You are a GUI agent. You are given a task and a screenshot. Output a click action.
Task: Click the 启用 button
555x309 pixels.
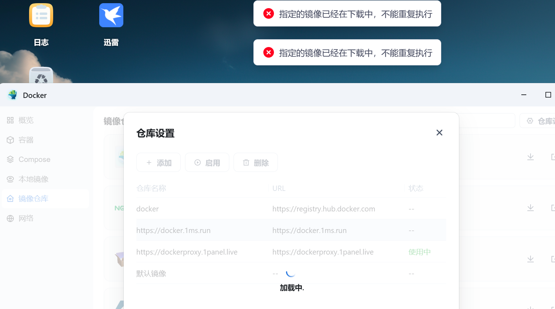point(207,162)
